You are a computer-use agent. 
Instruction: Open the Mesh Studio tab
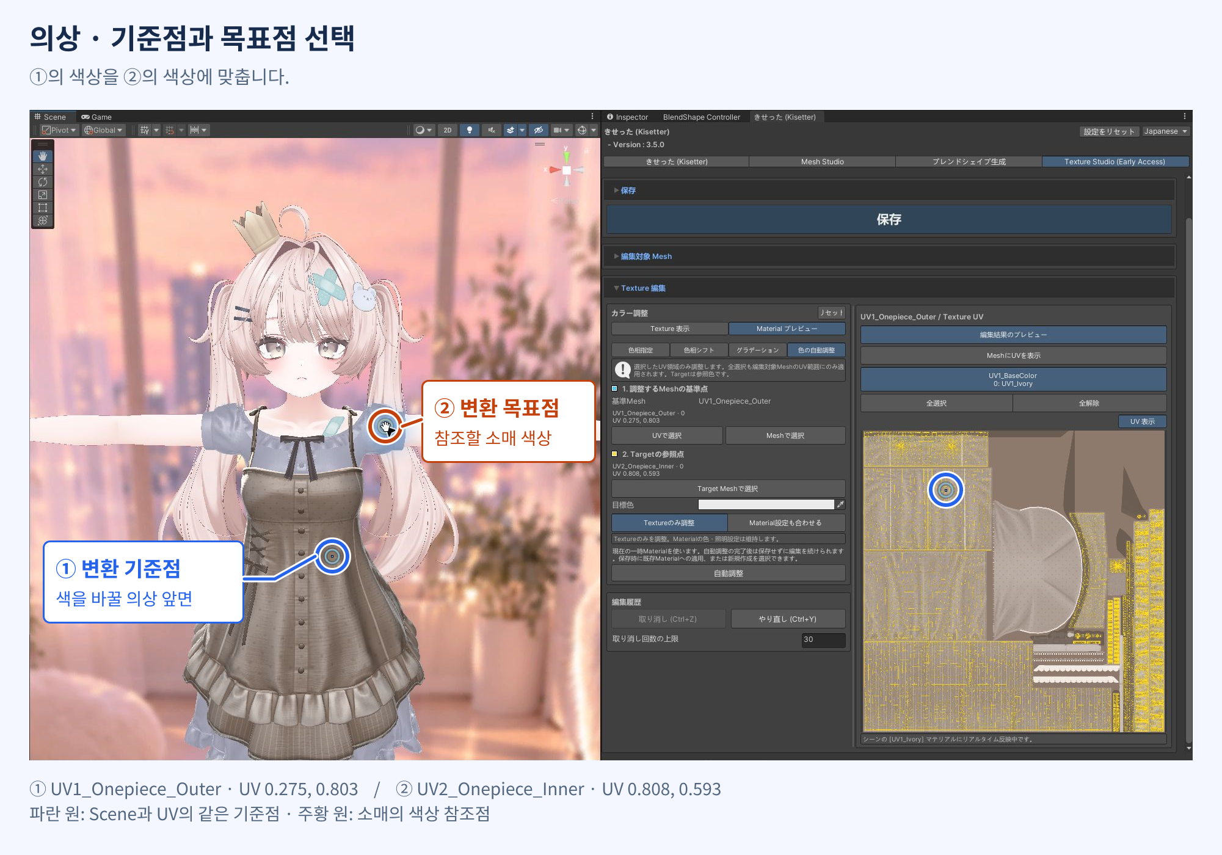pos(822,162)
